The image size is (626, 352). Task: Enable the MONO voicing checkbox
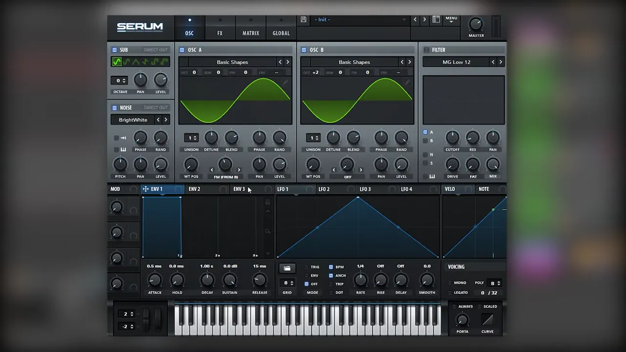450,283
